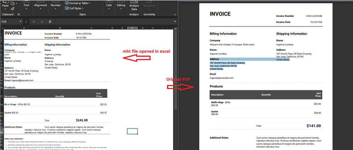Expand the formula bar
Viewport: 353px width, 150px height.
click(175, 22)
